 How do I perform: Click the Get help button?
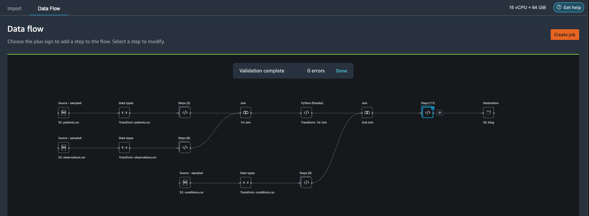(x=569, y=7)
